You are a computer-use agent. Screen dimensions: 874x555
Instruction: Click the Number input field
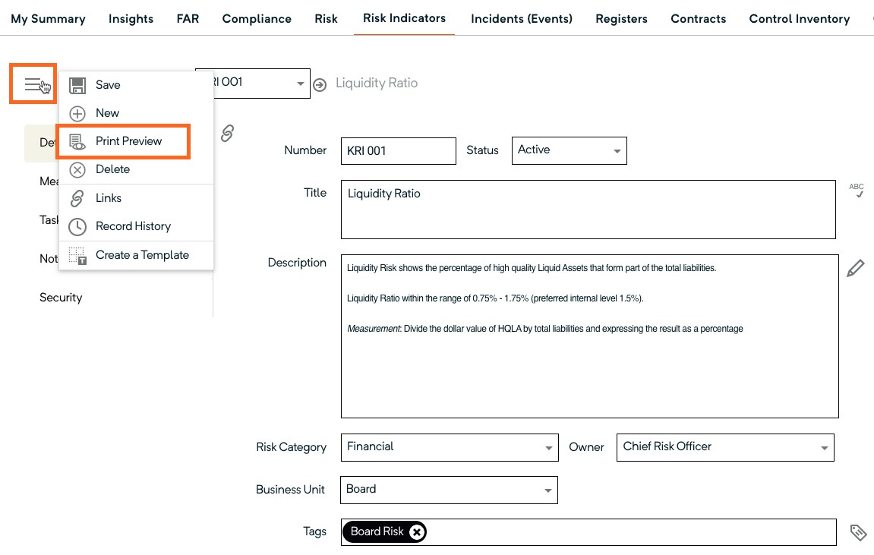tap(399, 151)
